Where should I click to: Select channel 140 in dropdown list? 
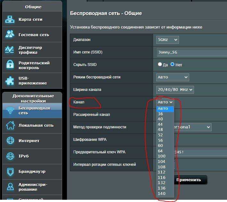point(161,193)
